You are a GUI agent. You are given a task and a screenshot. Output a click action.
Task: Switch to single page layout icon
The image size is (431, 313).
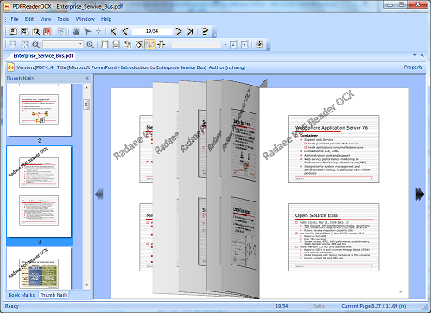click(x=105, y=44)
